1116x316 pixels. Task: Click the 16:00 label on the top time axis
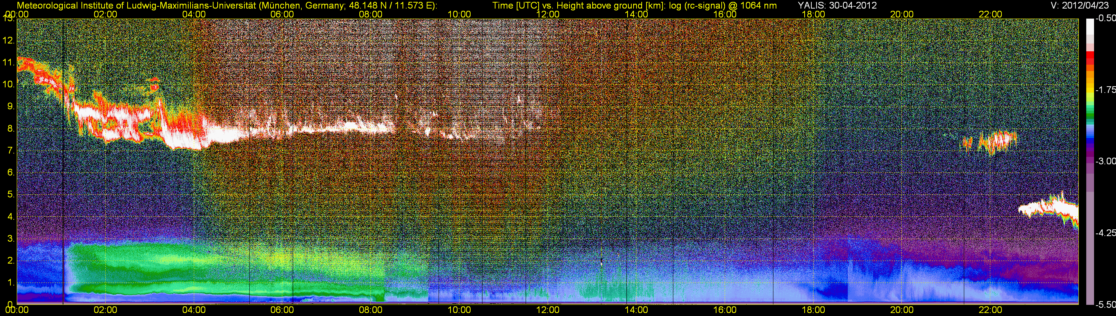click(x=725, y=14)
